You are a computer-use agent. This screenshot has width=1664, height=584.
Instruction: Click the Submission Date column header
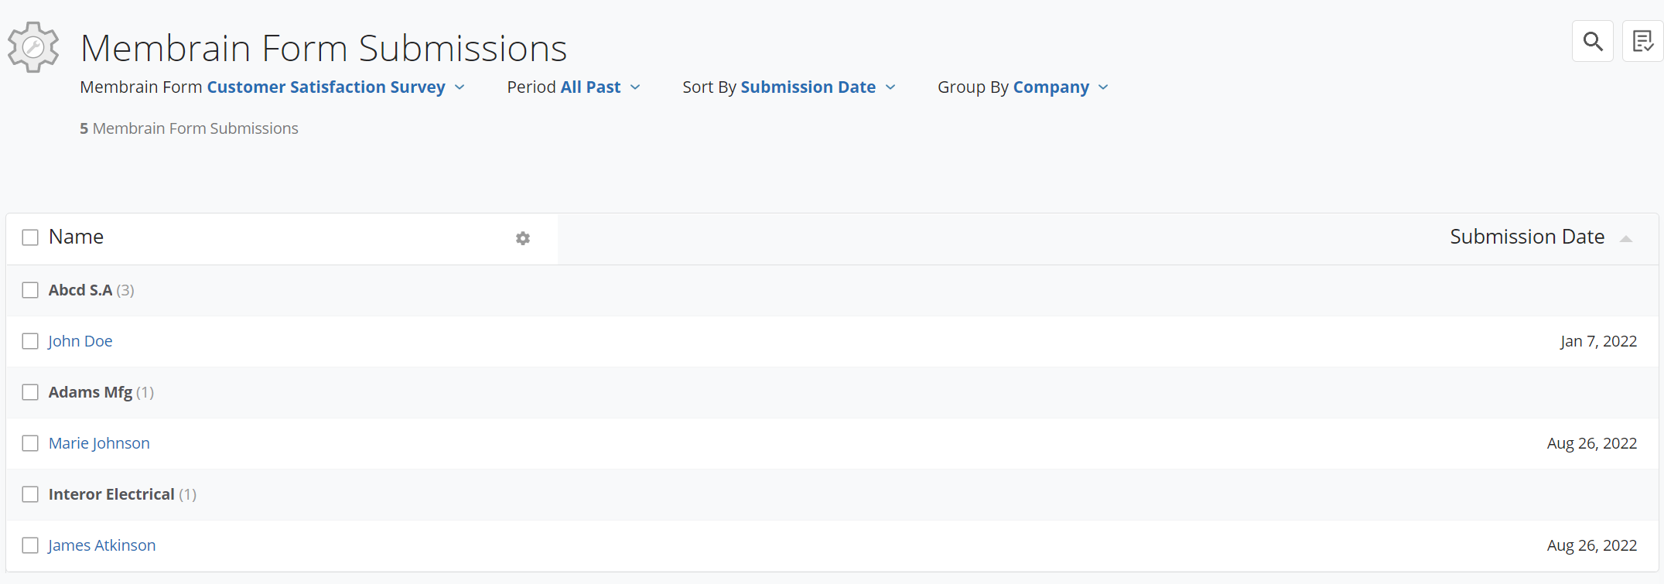point(1527,237)
